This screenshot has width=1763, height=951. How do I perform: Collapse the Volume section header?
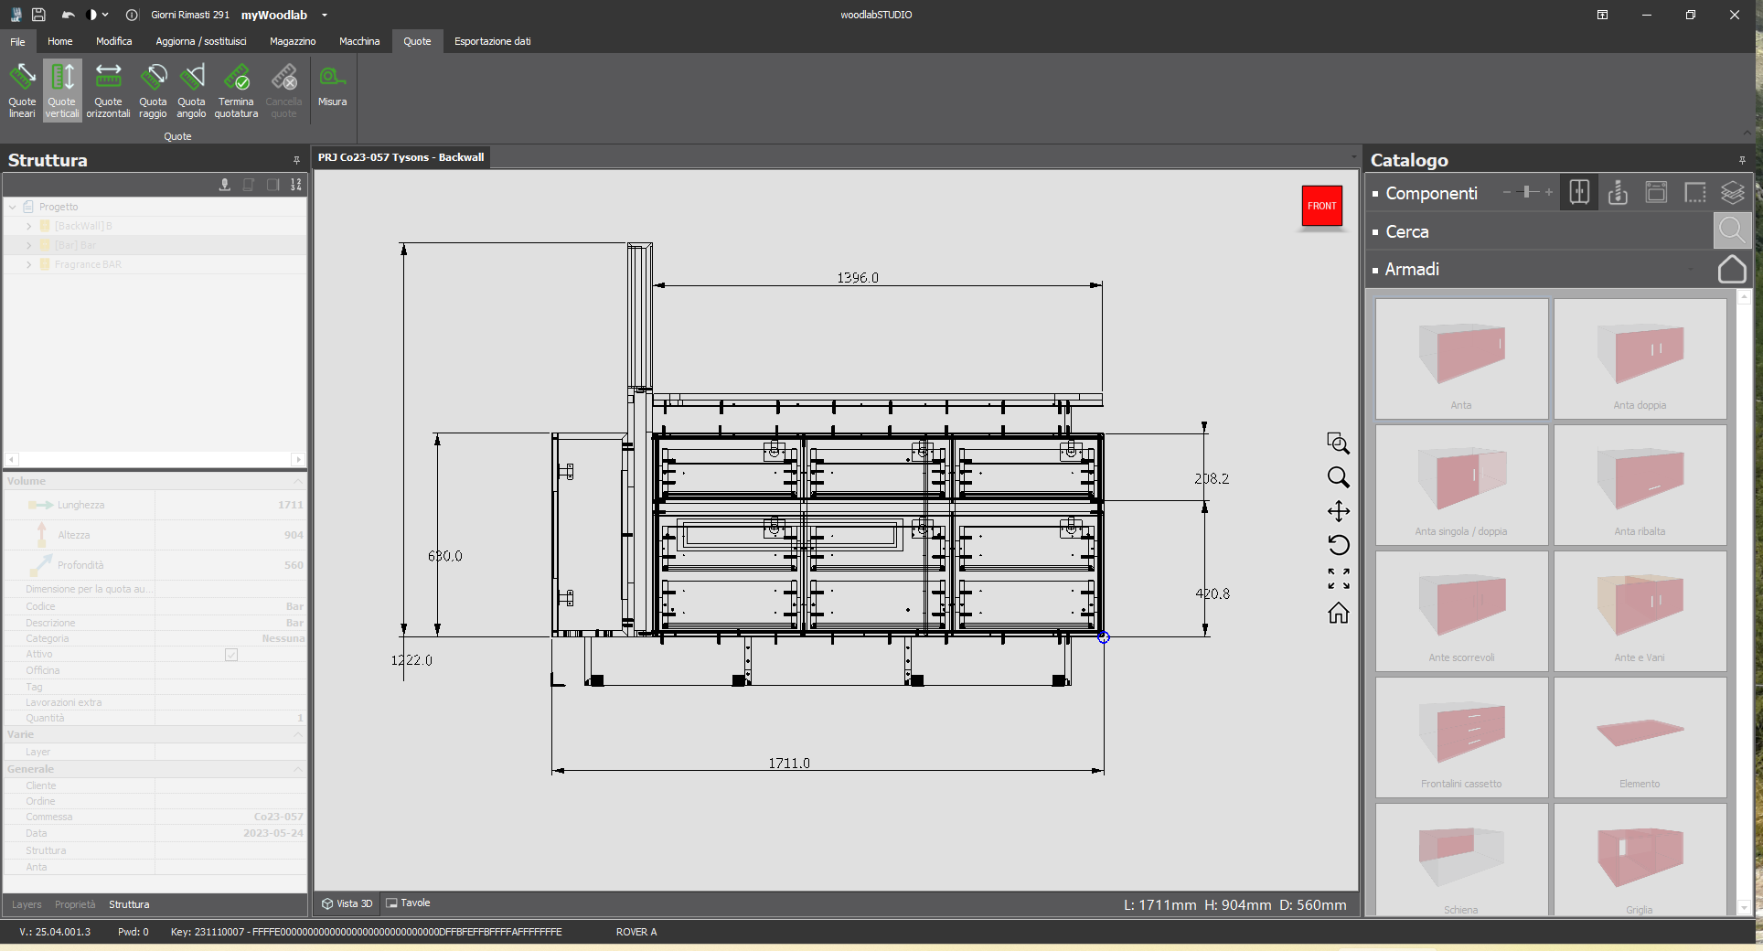(297, 482)
